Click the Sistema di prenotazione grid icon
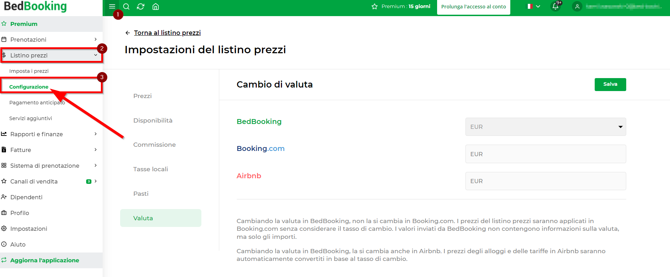The width and height of the screenshot is (670, 277). click(x=4, y=166)
